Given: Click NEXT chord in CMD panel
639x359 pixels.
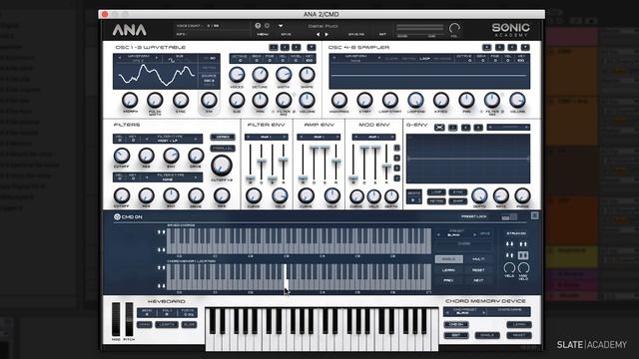Looking at the screenshot, I should [478, 280].
